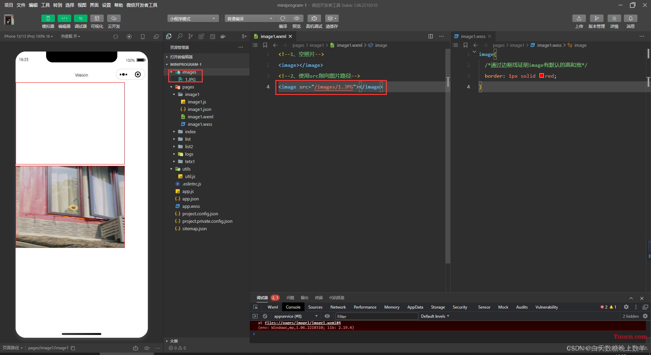Refresh the simulator
This screenshot has height=355, width=651.
coord(116,37)
